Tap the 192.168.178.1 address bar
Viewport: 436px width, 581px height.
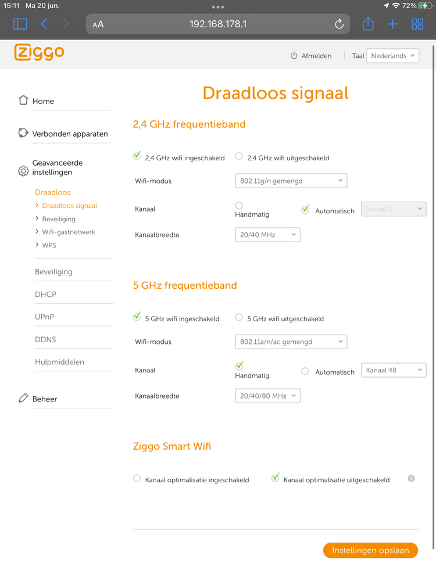point(218,24)
